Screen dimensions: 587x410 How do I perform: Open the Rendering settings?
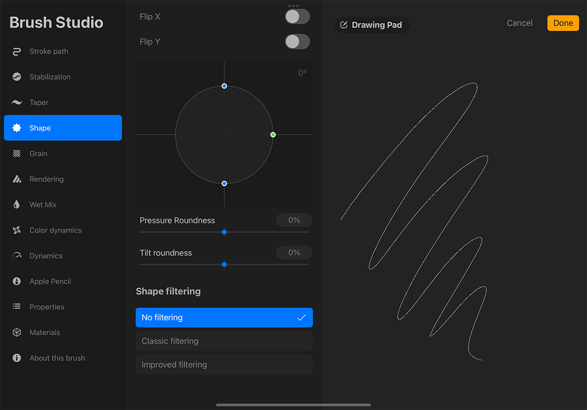point(48,179)
